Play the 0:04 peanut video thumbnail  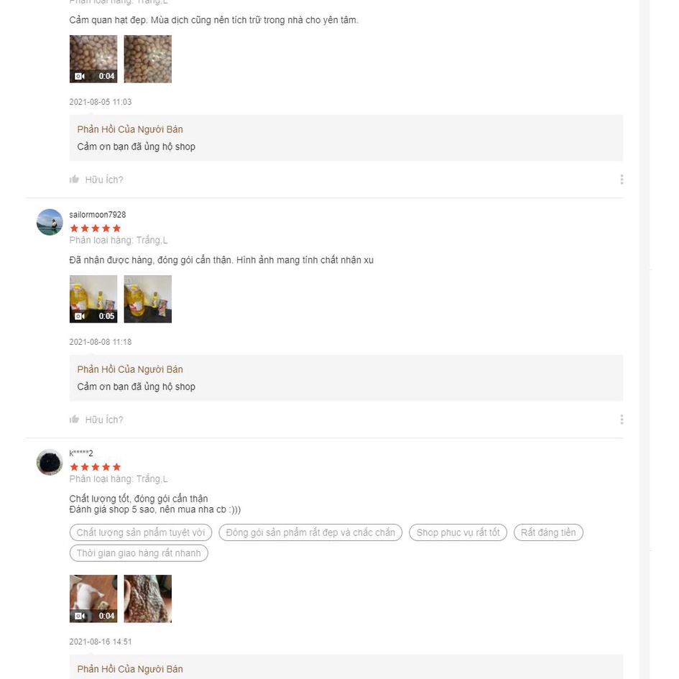[93, 59]
